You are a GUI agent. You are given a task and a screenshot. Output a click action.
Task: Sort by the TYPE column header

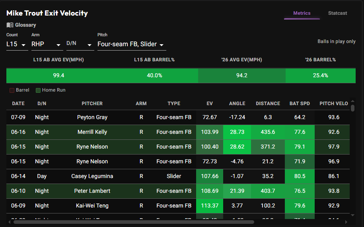(174, 104)
